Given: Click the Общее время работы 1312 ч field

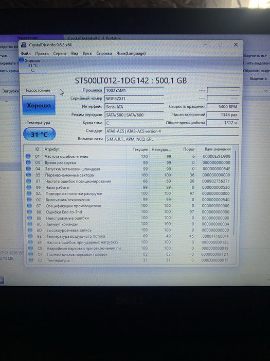Looking at the screenshot, I should [x=223, y=123].
